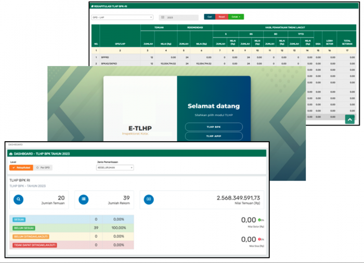Select the Rekapitulasi level option
This screenshot has height=263, width=364.
(x=21, y=168)
